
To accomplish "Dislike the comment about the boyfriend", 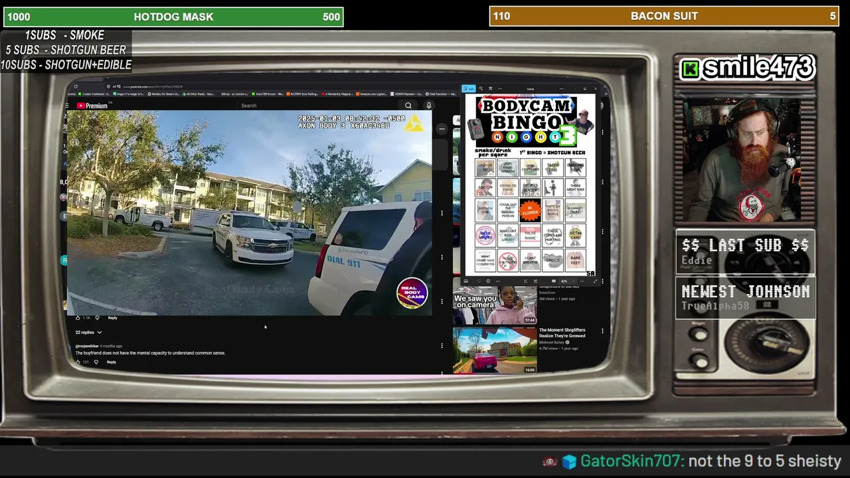I will tap(96, 362).
